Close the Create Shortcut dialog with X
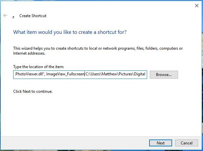The height and width of the screenshot is (151, 203). pyautogui.click(x=197, y=6)
